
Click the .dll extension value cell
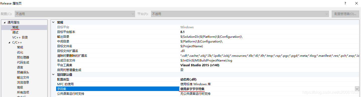[183, 51]
